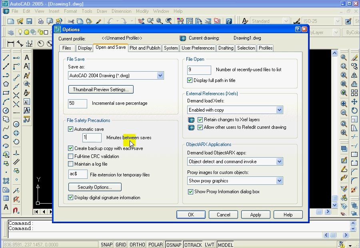
Task: Select the Revision Cloud tool
Action: click(x=6, y=119)
